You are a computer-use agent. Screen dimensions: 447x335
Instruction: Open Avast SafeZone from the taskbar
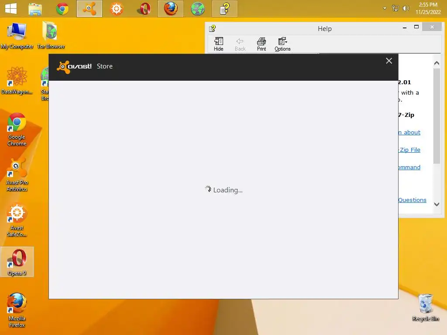[x=116, y=9]
